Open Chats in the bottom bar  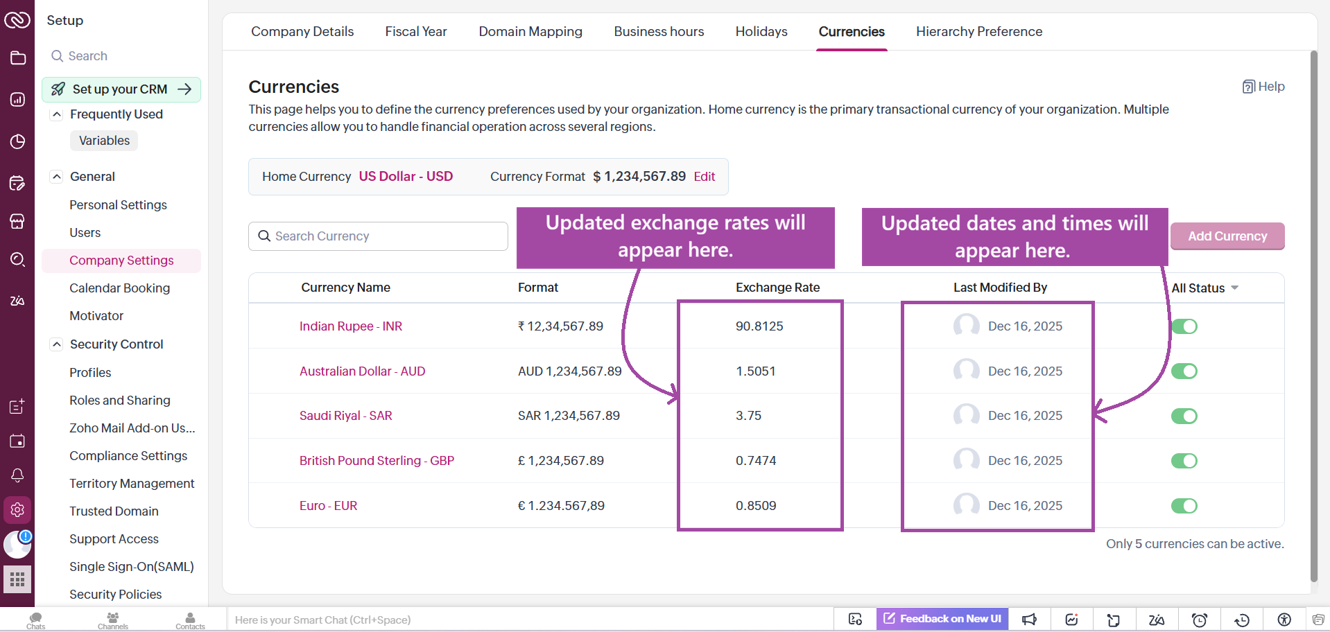36,620
